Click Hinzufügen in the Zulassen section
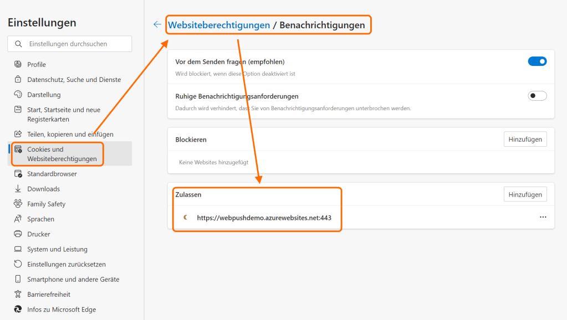The image size is (567, 320). [x=525, y=194]
